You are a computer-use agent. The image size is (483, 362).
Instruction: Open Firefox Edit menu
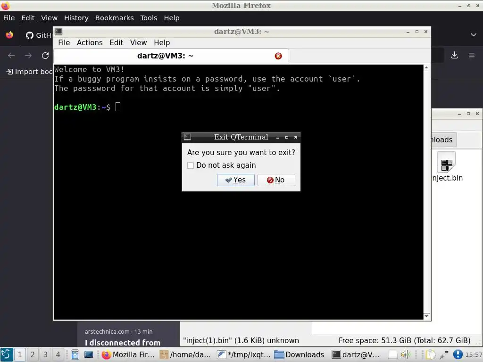(x=28, y=18)
